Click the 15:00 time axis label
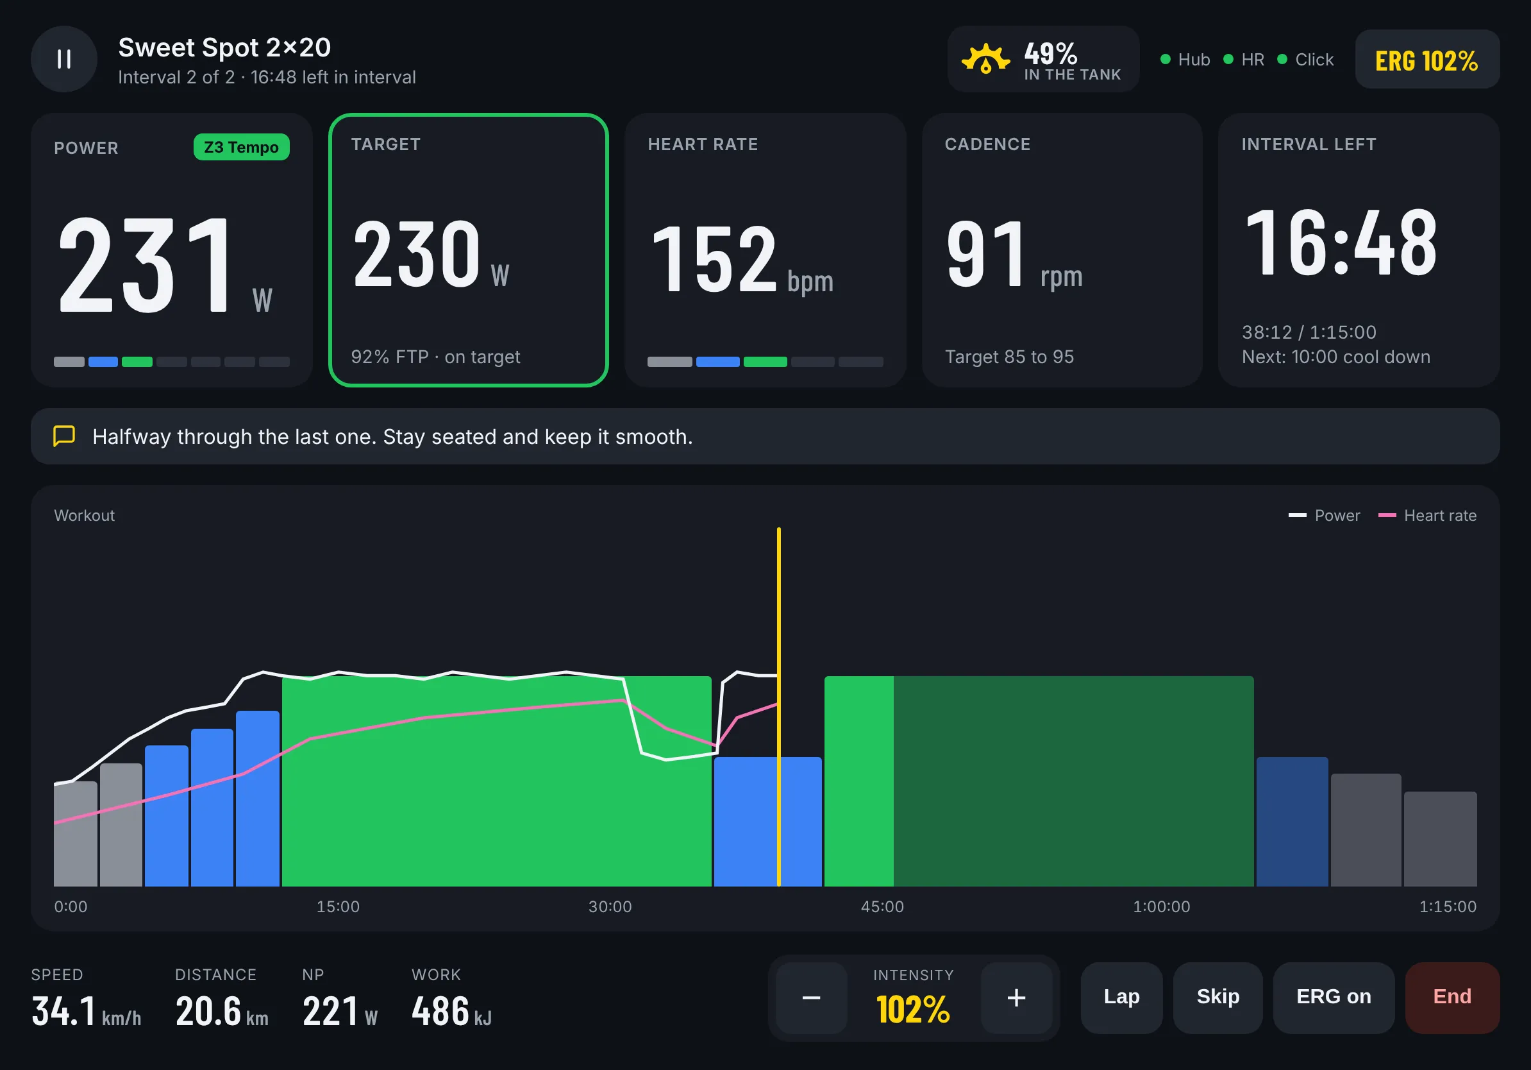Viewport: 1531px width, 1070px height. coord(338,906)
